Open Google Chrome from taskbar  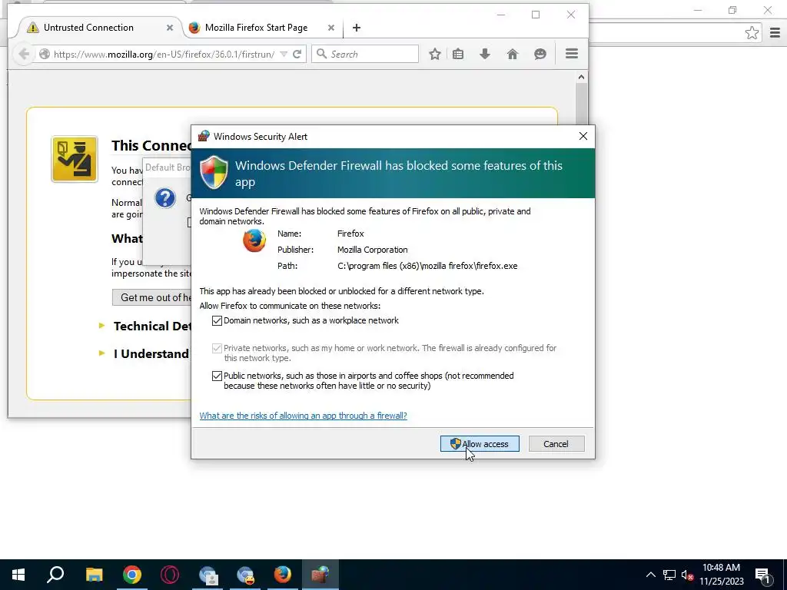click(132, 575)
